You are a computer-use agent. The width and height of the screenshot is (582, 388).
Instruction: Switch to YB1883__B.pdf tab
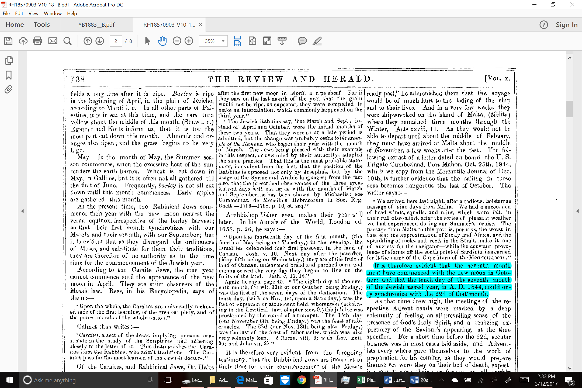(x=96, y=25)
